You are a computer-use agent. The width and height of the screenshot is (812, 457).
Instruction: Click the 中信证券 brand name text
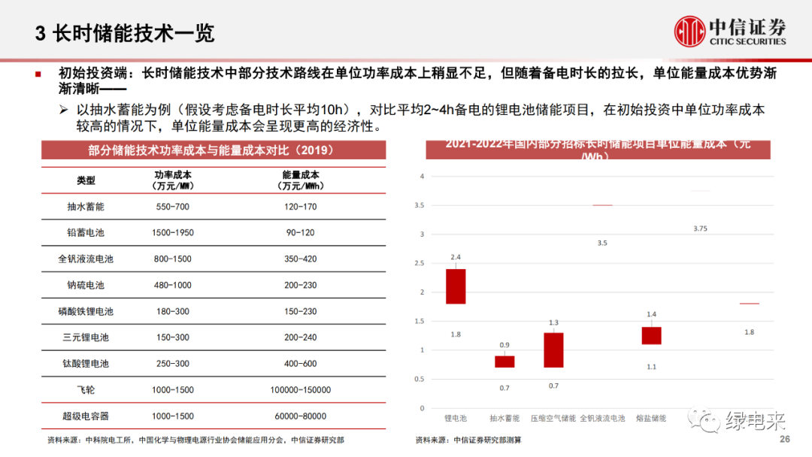[747, 26]
